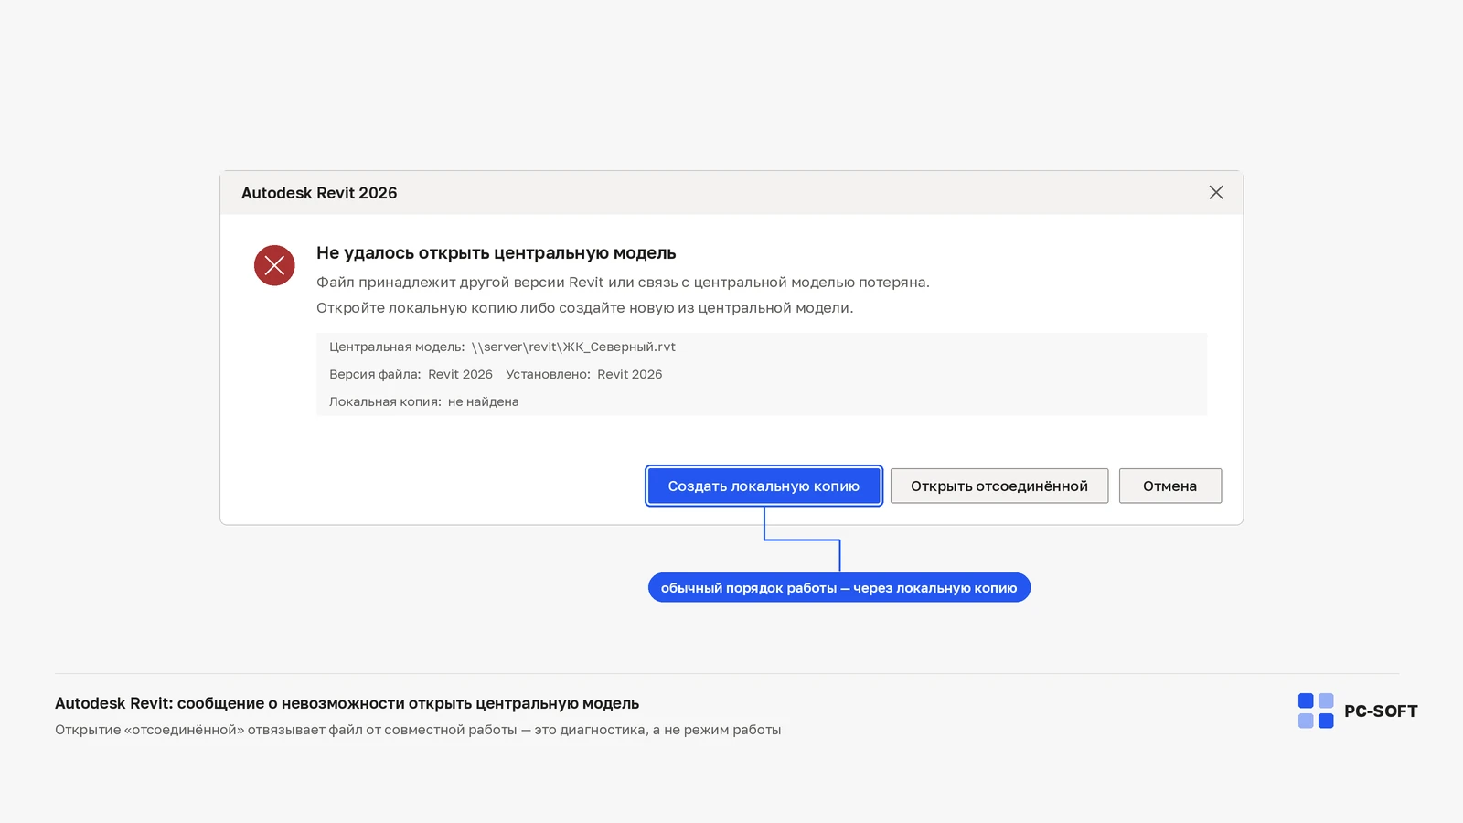Click the line starting Файл принадлежит другой версии
The image size is (1463, 823).
click(623, 283)
